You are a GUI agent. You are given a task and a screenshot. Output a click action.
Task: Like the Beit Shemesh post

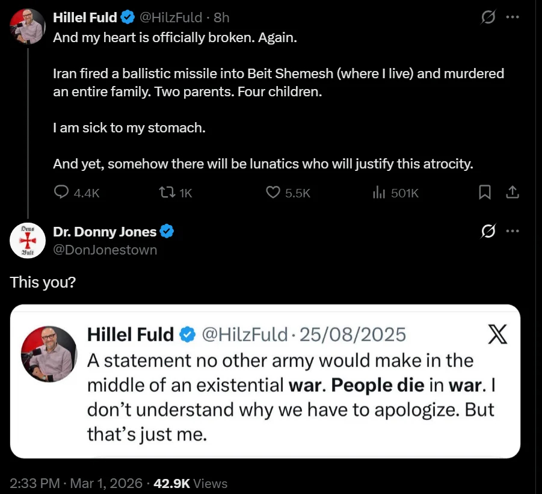(274, 193)
